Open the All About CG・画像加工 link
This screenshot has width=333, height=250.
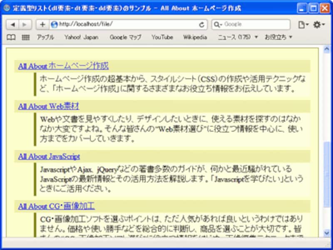click(x=57, y=206)
